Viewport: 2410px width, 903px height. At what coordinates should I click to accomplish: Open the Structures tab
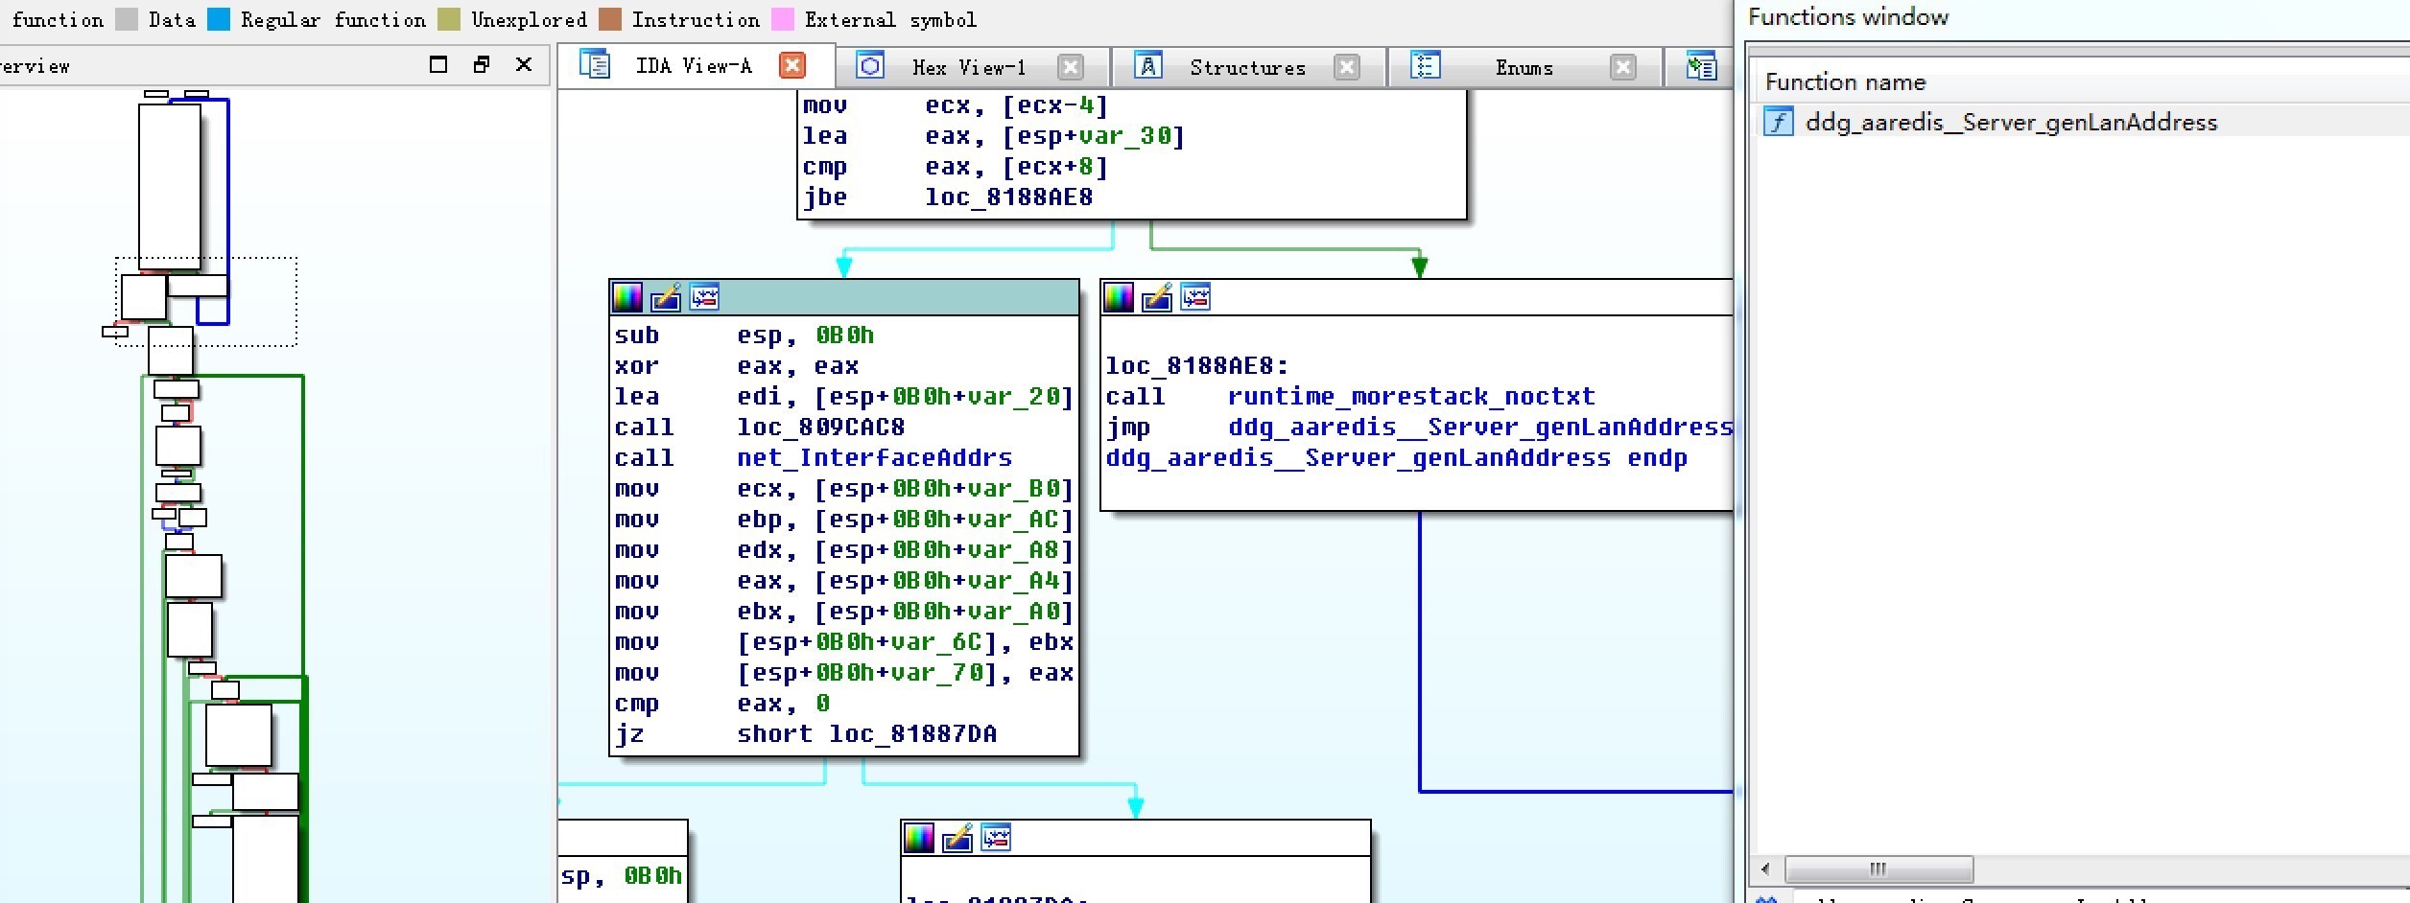(x=1246, y=67)
